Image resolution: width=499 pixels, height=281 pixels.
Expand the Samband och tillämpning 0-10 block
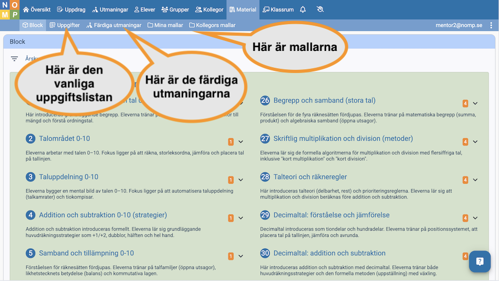point(241,256)
